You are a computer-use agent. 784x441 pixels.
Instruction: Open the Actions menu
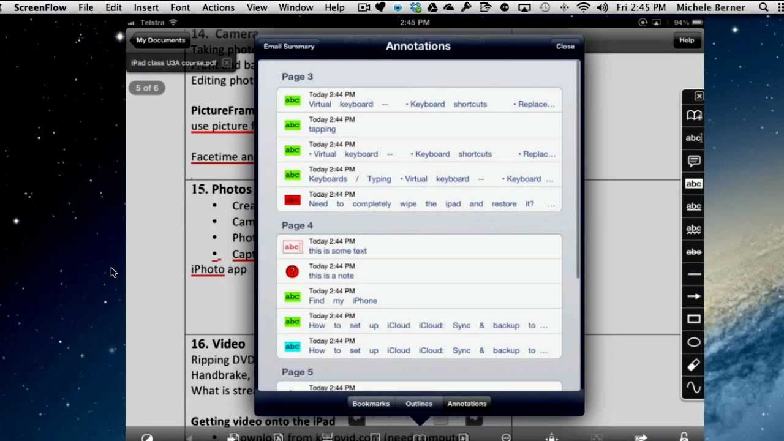click(218, 7)
